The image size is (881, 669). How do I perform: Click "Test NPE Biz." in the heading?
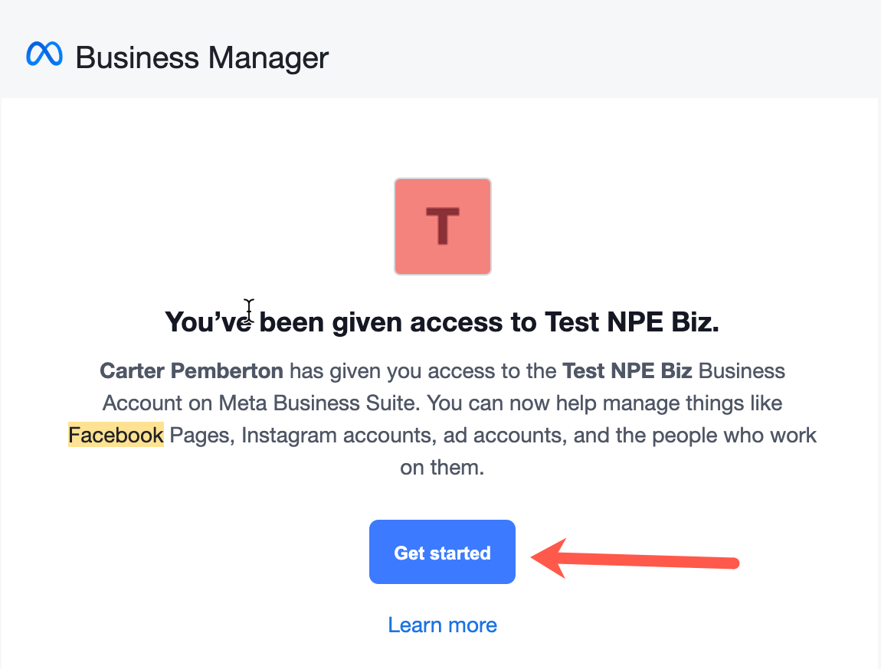pyautogui.click(x=632, y=322)
